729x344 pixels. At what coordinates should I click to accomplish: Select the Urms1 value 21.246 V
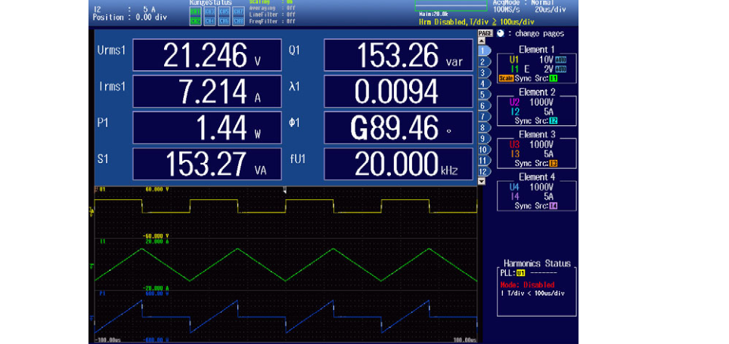207,55
